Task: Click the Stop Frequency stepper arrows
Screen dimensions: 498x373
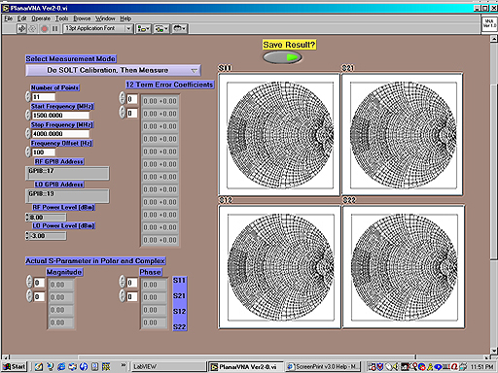Action: 28,133
